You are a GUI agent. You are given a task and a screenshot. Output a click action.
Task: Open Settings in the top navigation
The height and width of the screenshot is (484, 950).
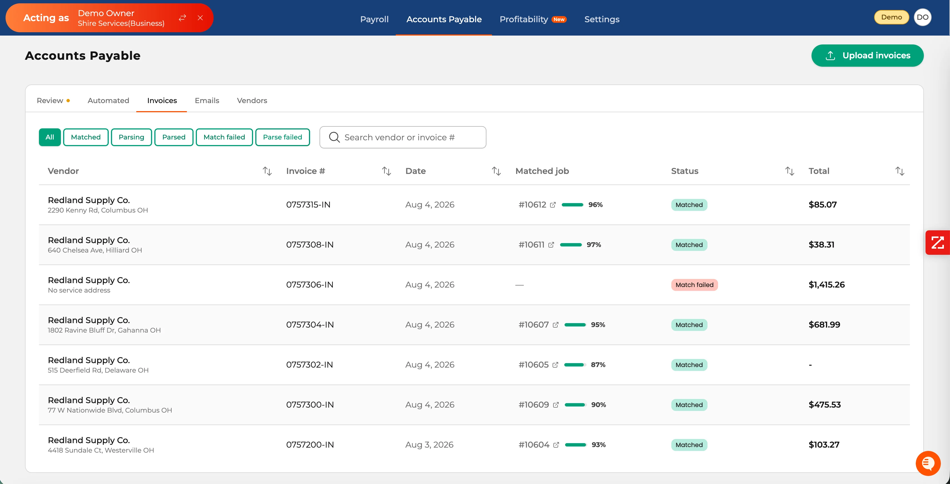click(602, 19)
